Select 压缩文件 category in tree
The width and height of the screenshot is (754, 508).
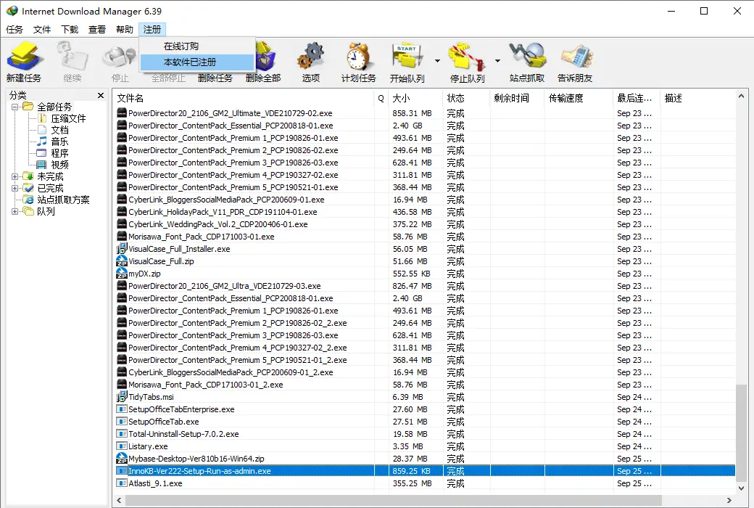point(68,118)
